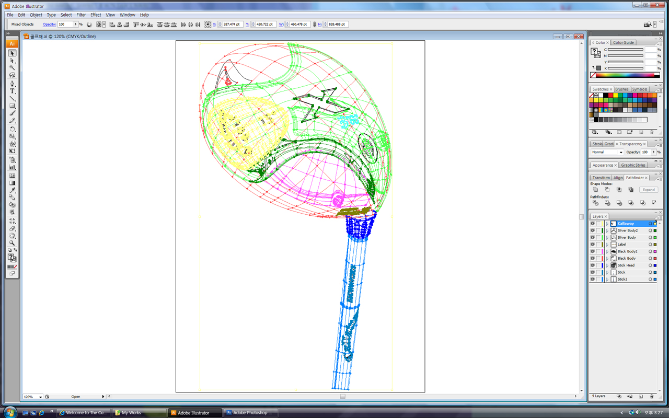669x418 pixels.
Task: Choose the Column Graph tool
Action: pyautogui.click(x=12, y=167)
